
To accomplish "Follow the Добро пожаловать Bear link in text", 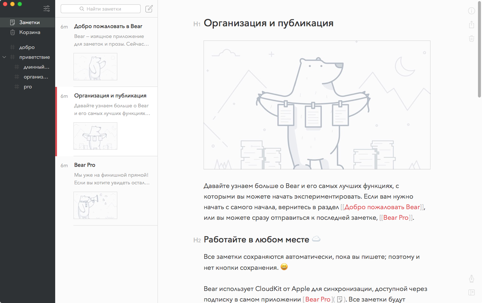I will pyautogui.click(x=382, y=207).
